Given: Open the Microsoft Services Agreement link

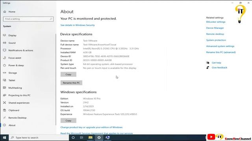Looking at the screenshot, I should click(96, 133).
